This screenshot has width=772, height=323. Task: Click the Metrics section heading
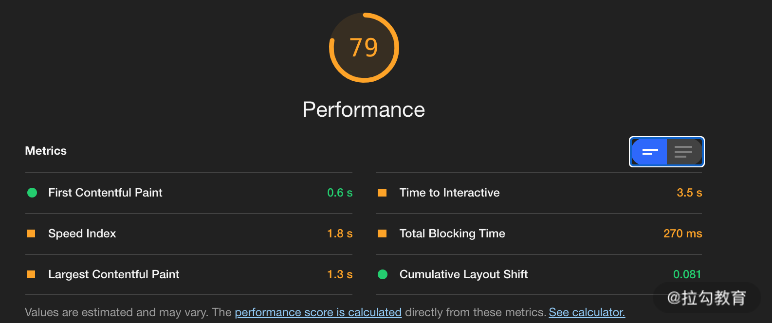pyautogui.click(x=46, y=151)
